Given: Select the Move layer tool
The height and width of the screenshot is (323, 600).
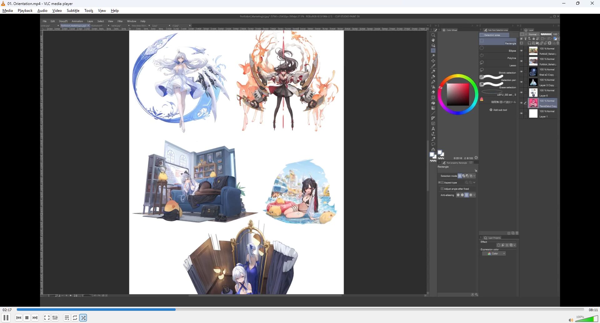Looking at the screenshot, I should pyautogui.click(x=433, y=61).
